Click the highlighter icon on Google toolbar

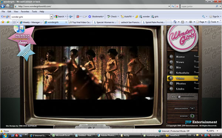tap(137, 17)
